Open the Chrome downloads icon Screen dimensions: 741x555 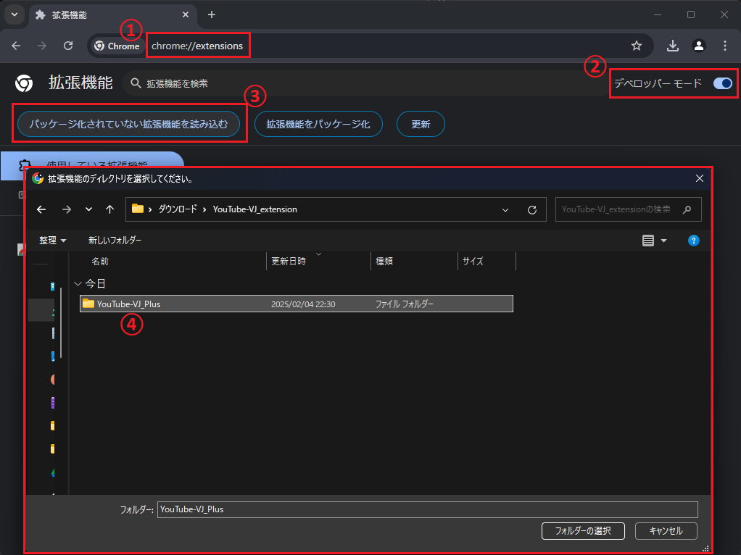pos(673,46)
